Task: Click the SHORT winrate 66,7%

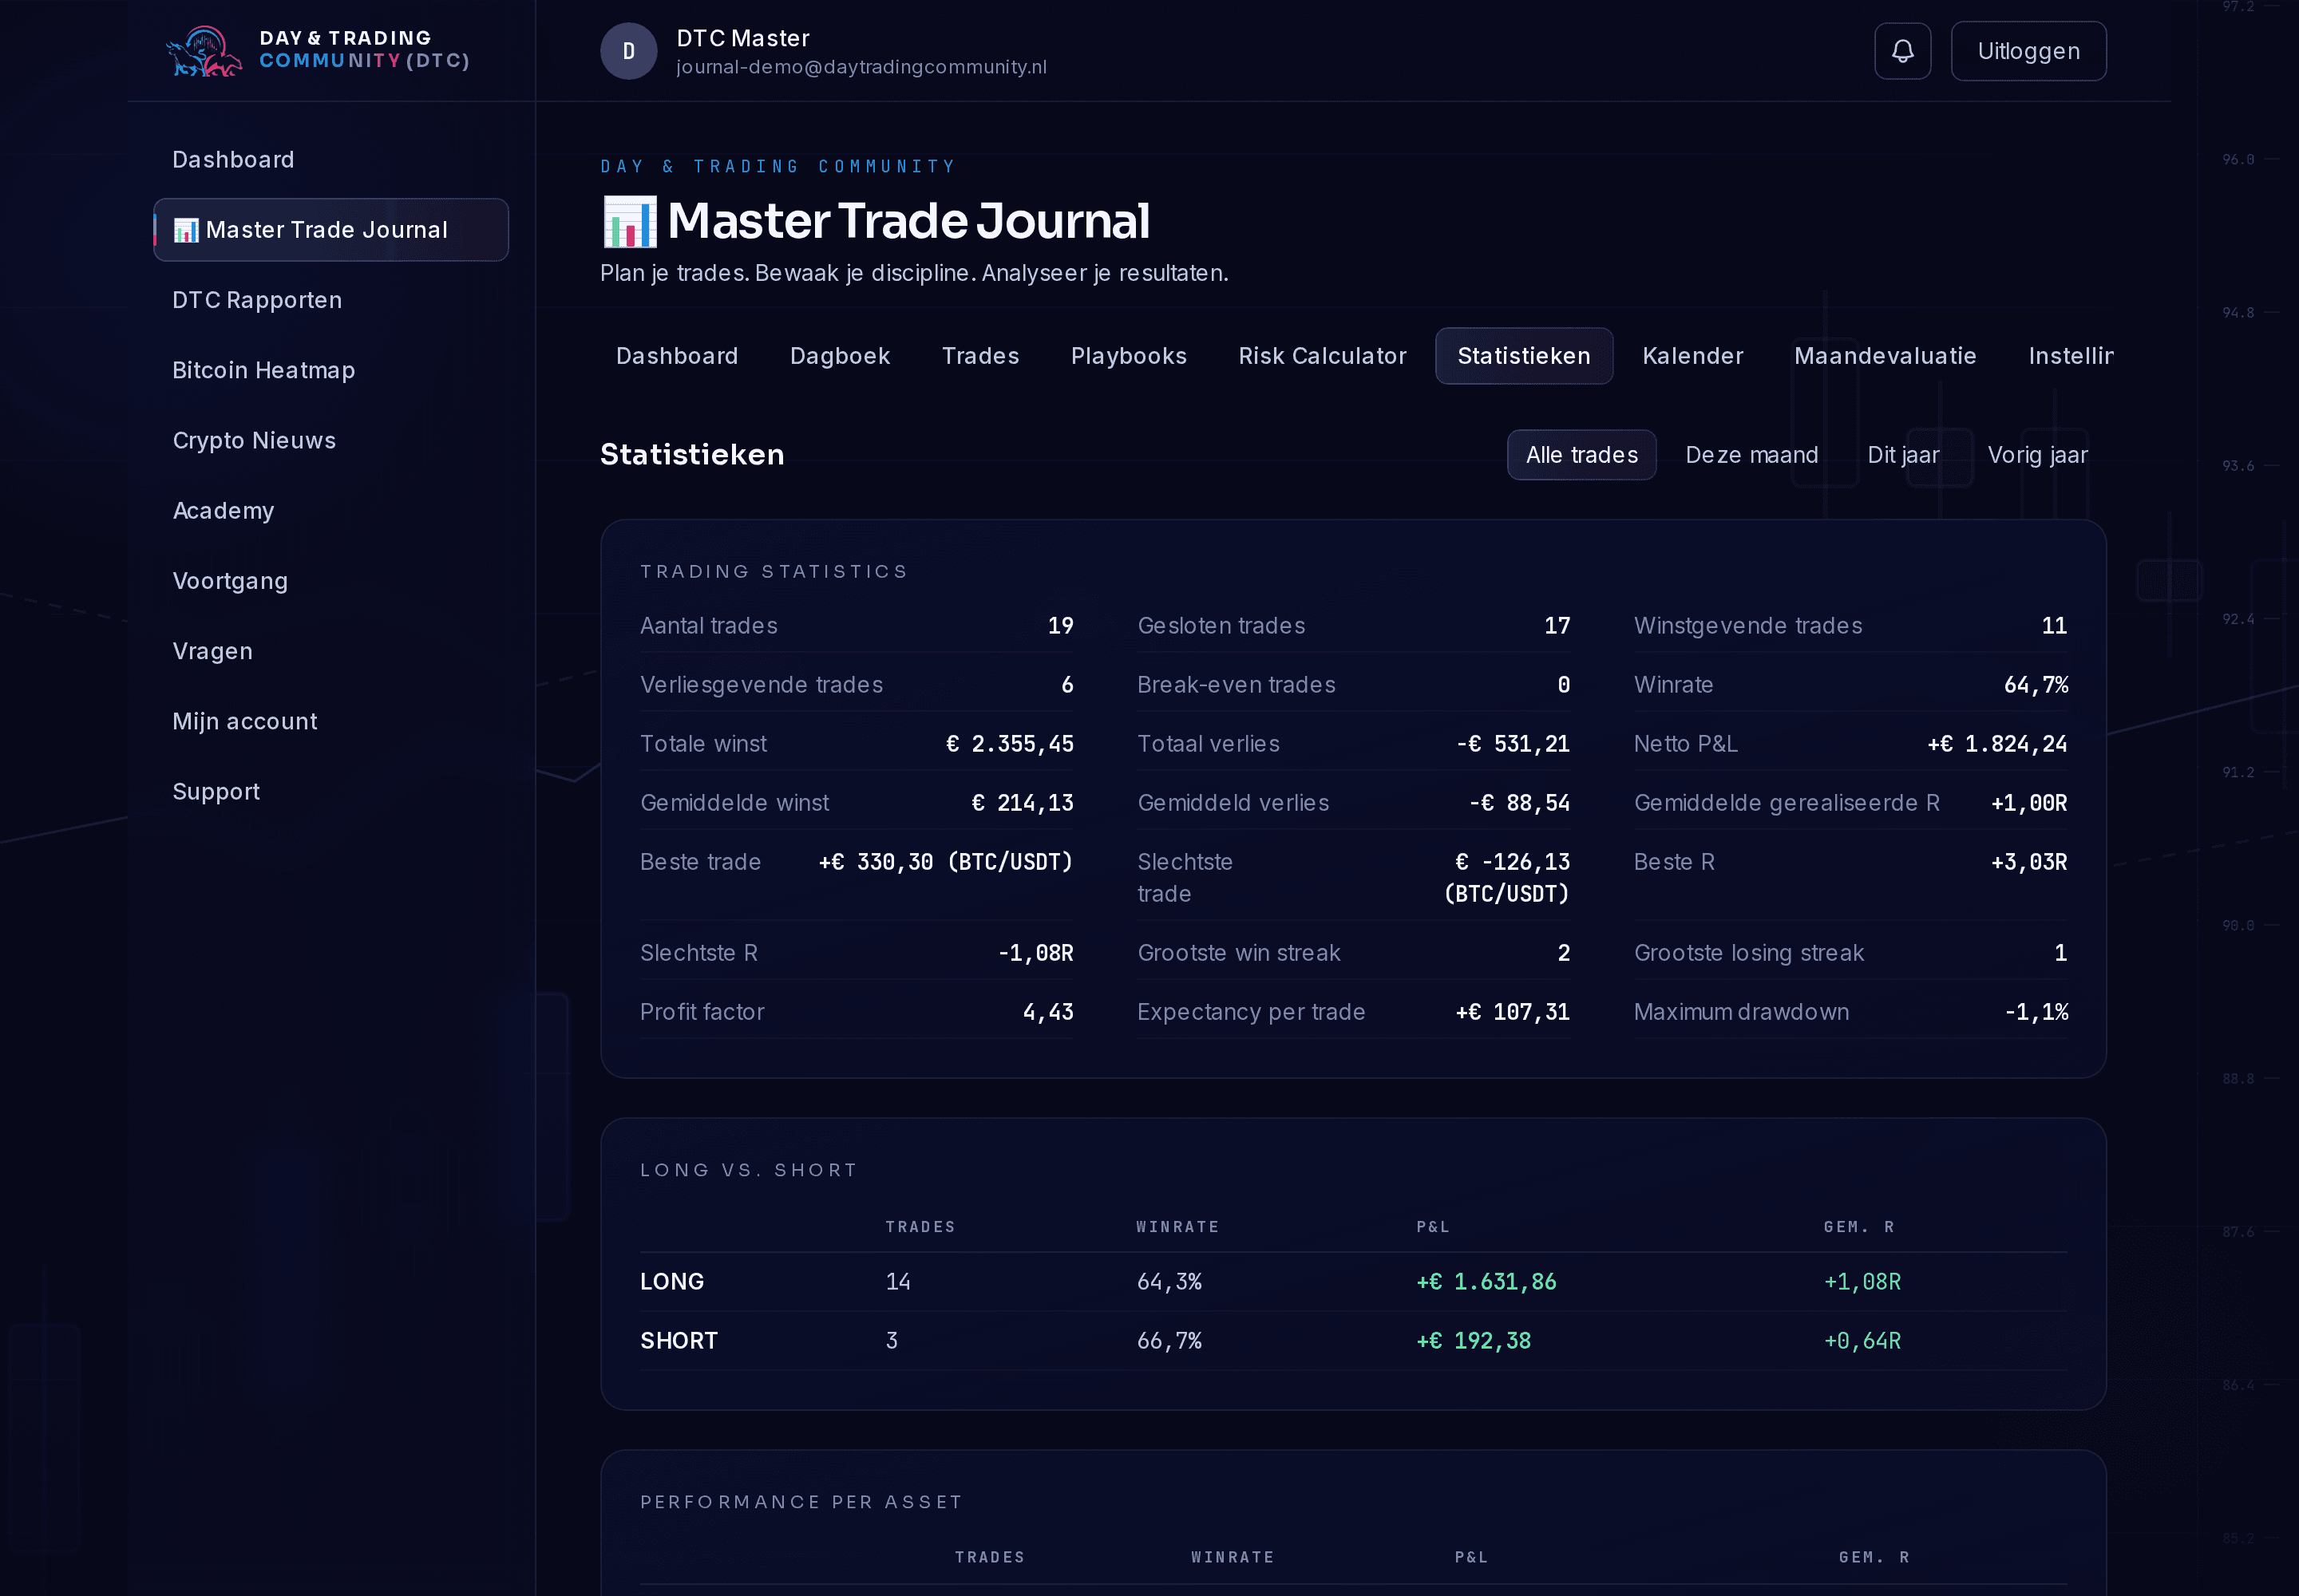Action: pyautogui.click(x=1169, y=1341)
